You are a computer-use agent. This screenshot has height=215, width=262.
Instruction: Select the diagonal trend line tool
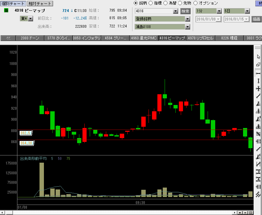point(258,96)
